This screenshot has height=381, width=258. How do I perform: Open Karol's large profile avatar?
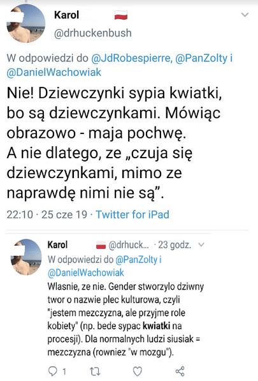[x=25, y=24]
